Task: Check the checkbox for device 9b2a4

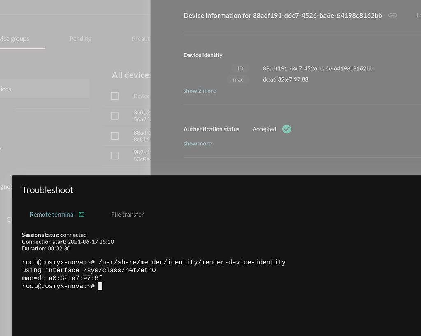Action: pos(114,155)
